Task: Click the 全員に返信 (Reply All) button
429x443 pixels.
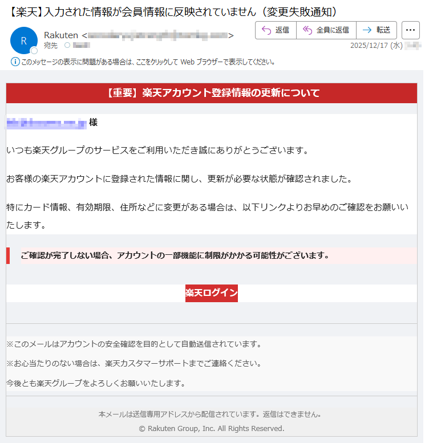Action: pos(326,30)
